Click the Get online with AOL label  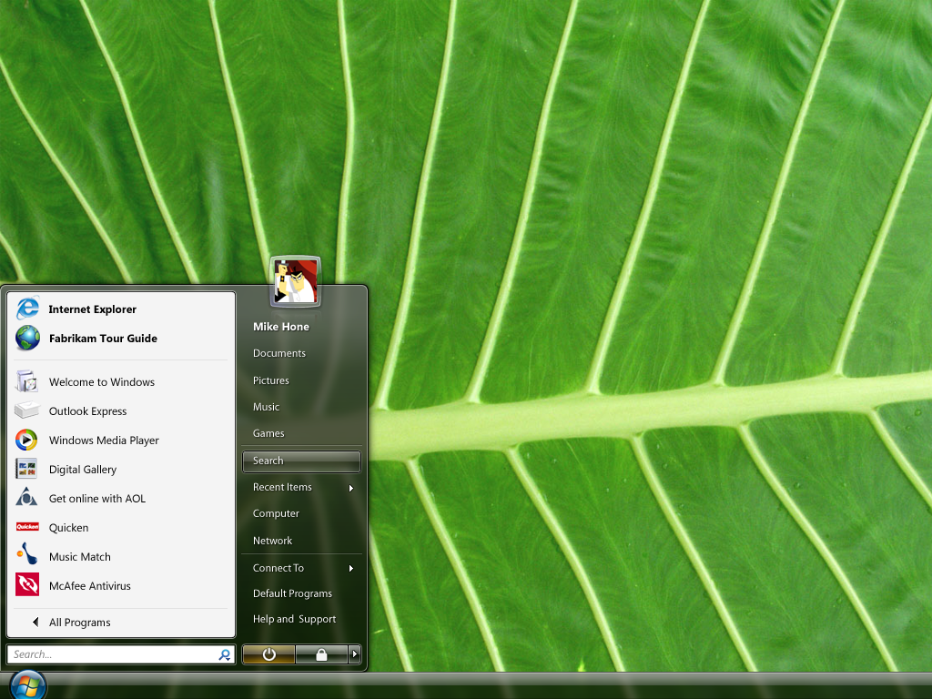pyautogui.click(x=96, y=499)
